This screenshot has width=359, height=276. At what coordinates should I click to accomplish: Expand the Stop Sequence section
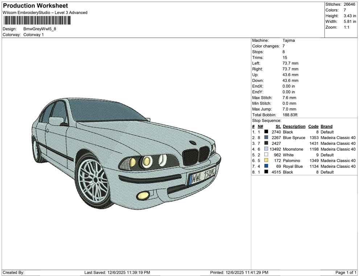267,120
